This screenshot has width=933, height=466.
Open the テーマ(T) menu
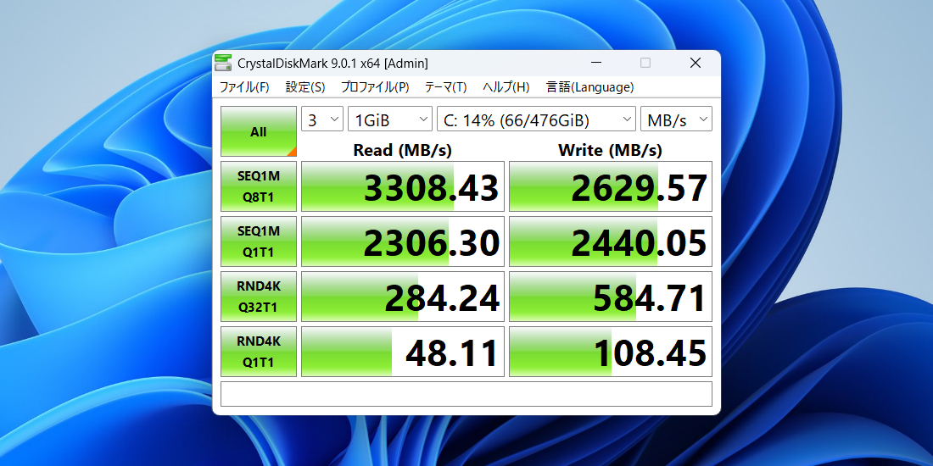click(x=445, y=87)
